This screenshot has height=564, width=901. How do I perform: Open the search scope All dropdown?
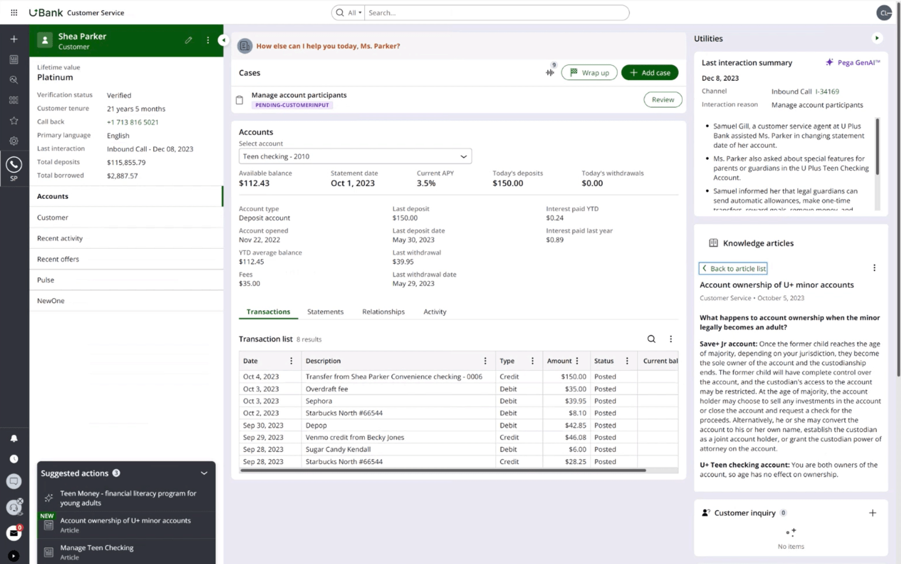coord(354,13)
